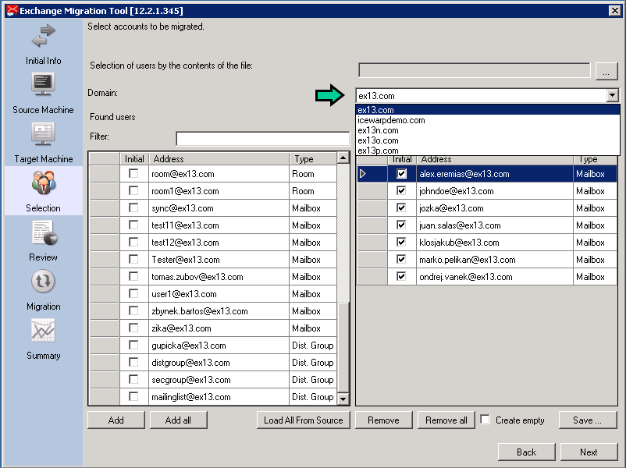626x468 pixels.
Task: Sort found users by Type header
Action: pos(313,159)
